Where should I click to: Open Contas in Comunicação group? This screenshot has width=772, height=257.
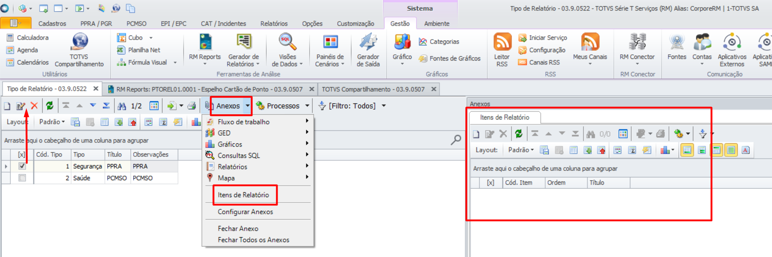coord(702,49)
